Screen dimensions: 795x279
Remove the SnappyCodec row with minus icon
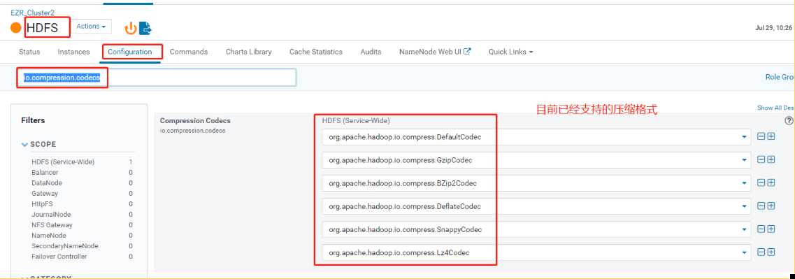coord(761,229)
